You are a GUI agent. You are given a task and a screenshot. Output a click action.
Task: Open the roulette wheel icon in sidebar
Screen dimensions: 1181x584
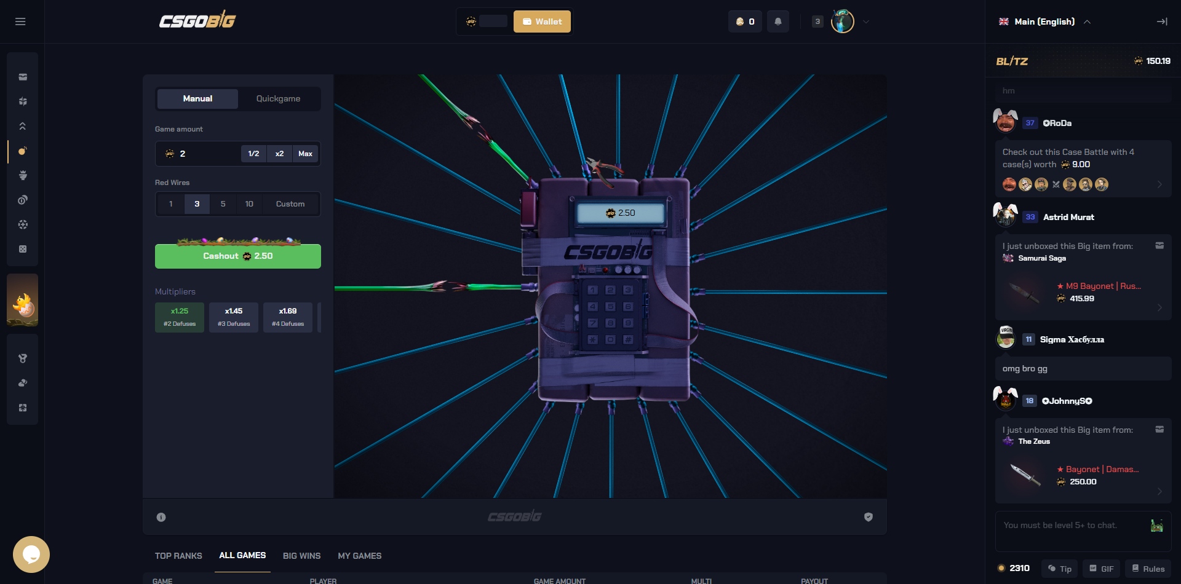tap(23, 224)
